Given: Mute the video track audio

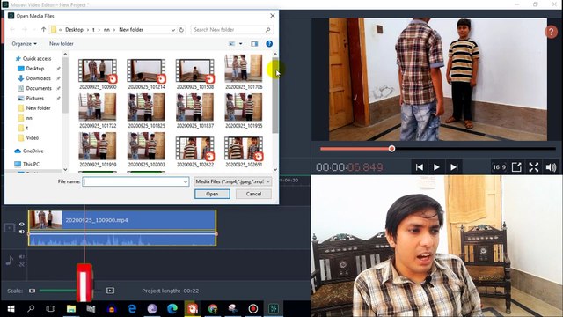Looking at the screenshot, I should coord(21,232).
